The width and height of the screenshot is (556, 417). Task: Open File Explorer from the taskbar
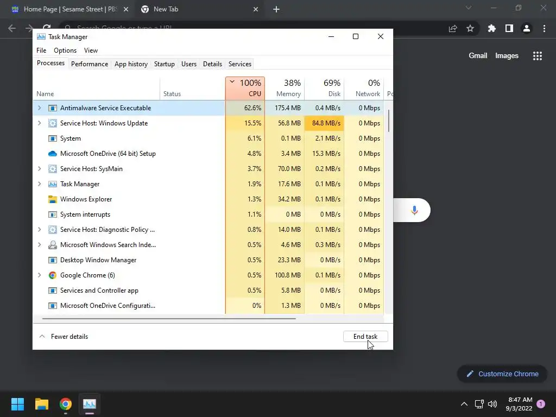pyautogui.click(x=41, y=404)
